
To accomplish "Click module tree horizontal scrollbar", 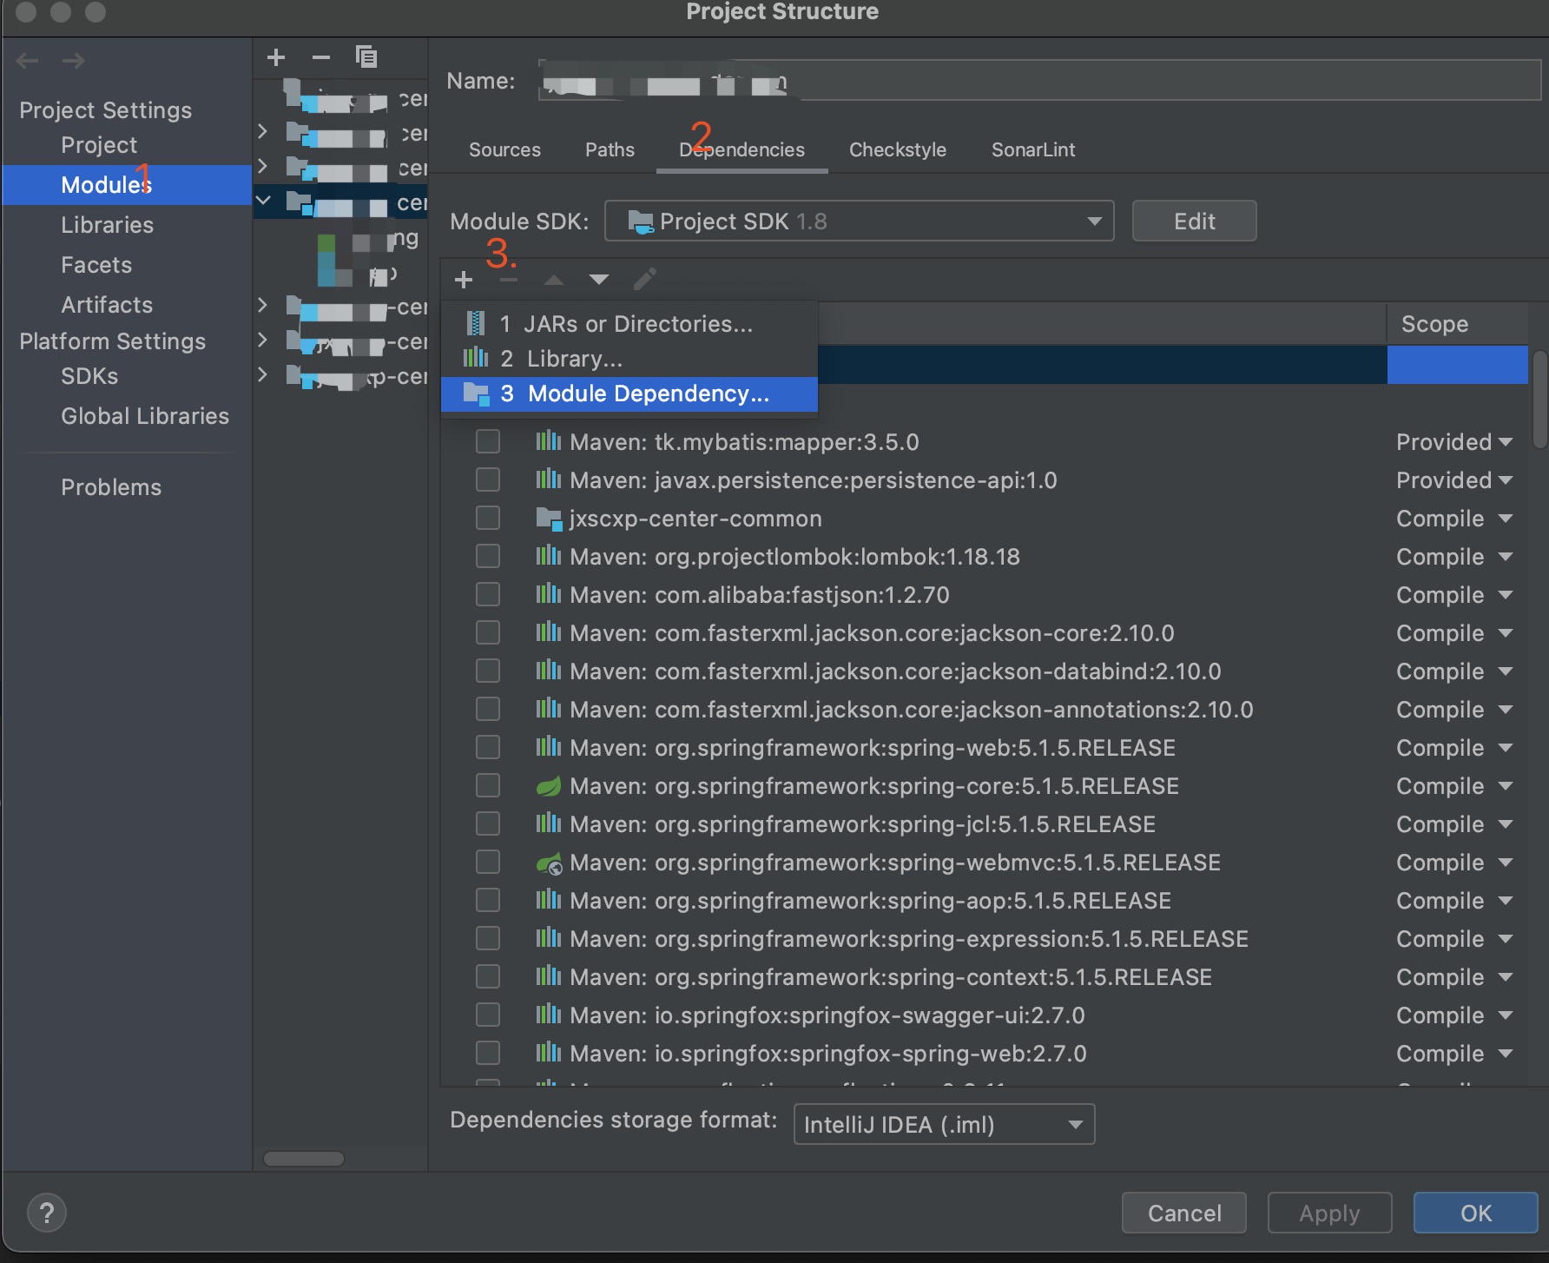I will 304,1159.
